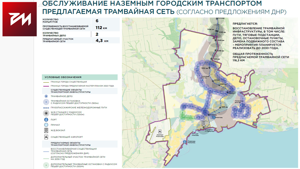Click the airplane icon at Аэропорт Мариуполь on map

point(160,131)
